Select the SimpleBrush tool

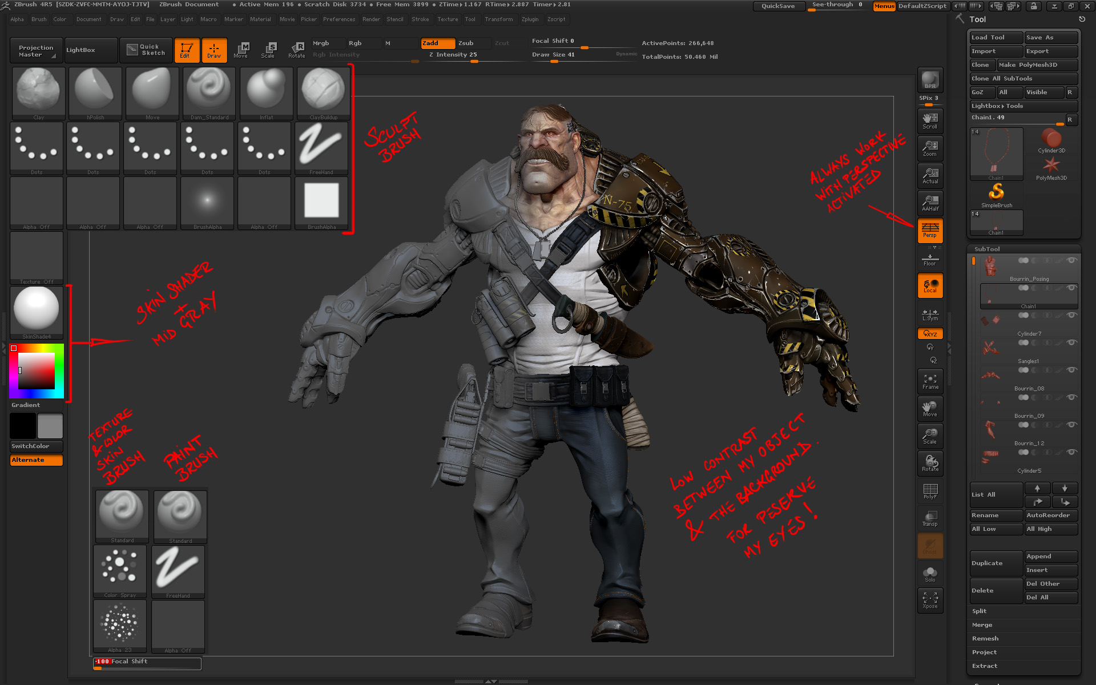pos(997,195)
